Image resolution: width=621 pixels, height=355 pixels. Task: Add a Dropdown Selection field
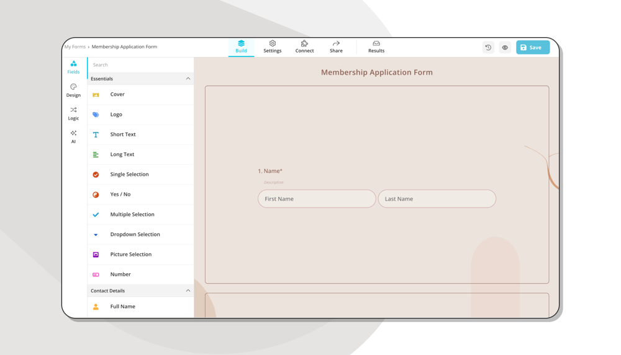click(x=135, y=235)
